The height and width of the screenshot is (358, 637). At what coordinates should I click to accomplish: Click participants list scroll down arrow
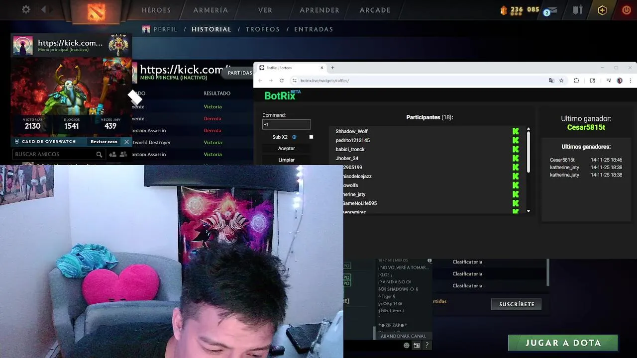pyautogui.click(x=529, y=211)
